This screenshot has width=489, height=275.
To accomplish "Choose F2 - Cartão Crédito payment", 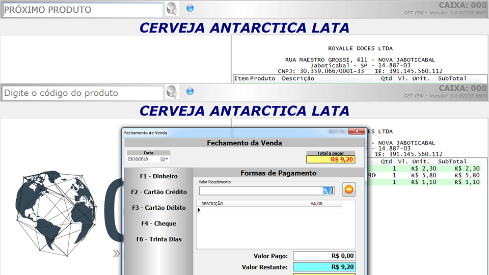I will pos(158,192).
